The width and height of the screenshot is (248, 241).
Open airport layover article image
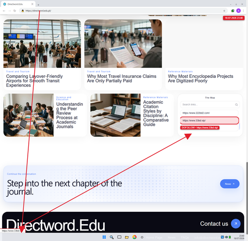pyautogui.click(x=42, y=44)
